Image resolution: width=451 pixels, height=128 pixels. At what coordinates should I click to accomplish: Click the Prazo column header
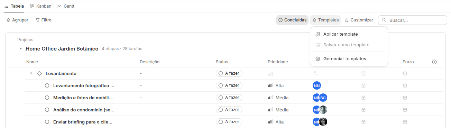[x=408, y=62]
